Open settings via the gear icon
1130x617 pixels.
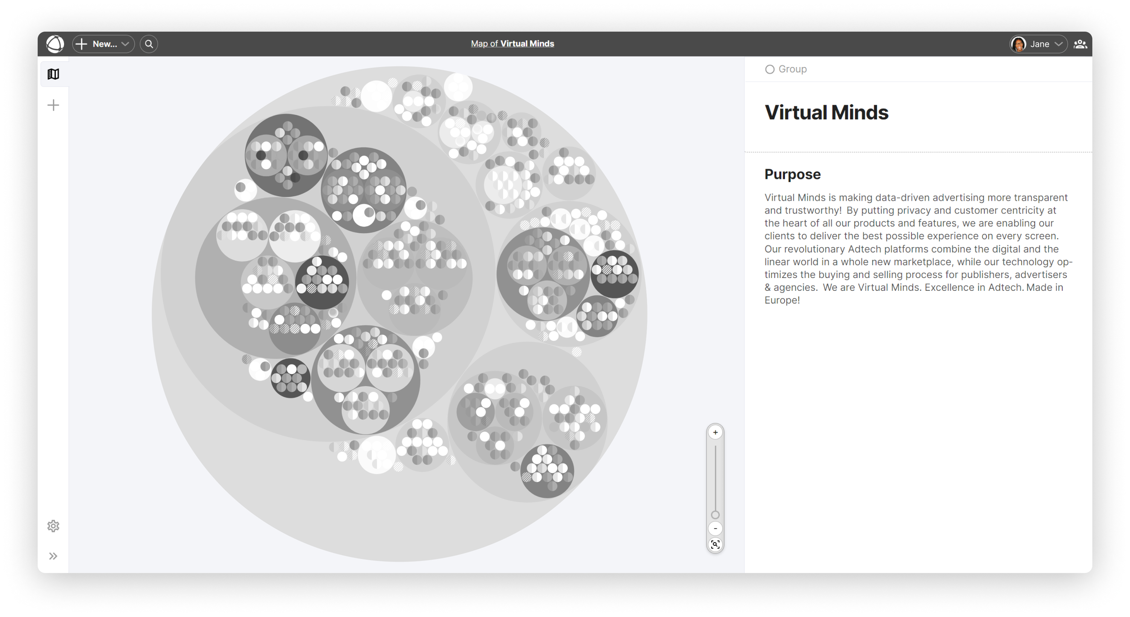[53, 526]
